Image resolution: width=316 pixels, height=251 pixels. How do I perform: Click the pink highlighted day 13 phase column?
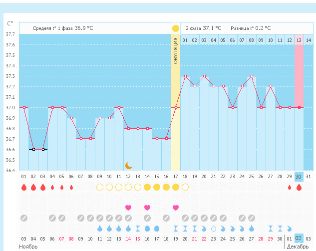[x=299, y=75]
